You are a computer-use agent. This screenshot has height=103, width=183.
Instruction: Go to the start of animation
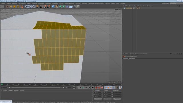74,88
